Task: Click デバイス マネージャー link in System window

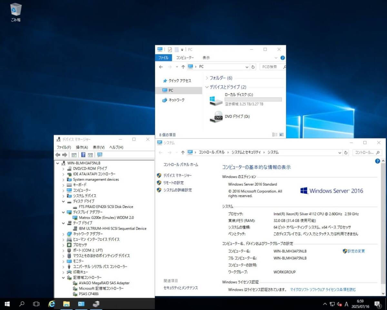Action: [177, 175]
